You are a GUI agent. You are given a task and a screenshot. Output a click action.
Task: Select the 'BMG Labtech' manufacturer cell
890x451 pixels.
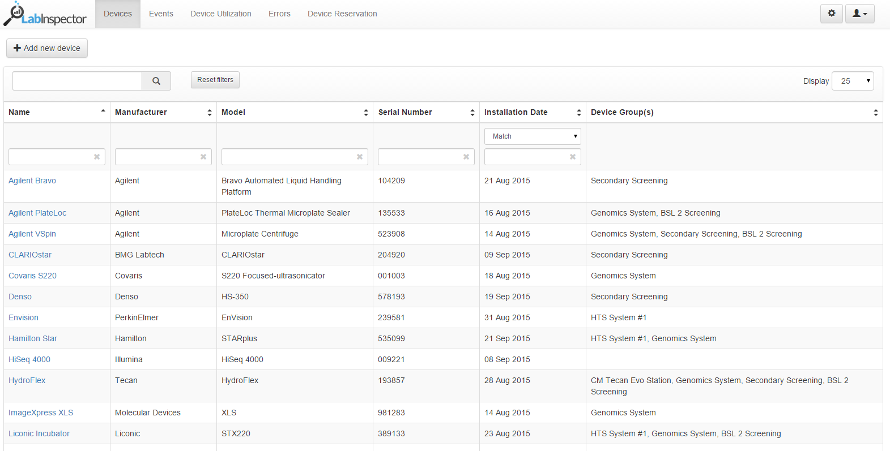(163, 255)
